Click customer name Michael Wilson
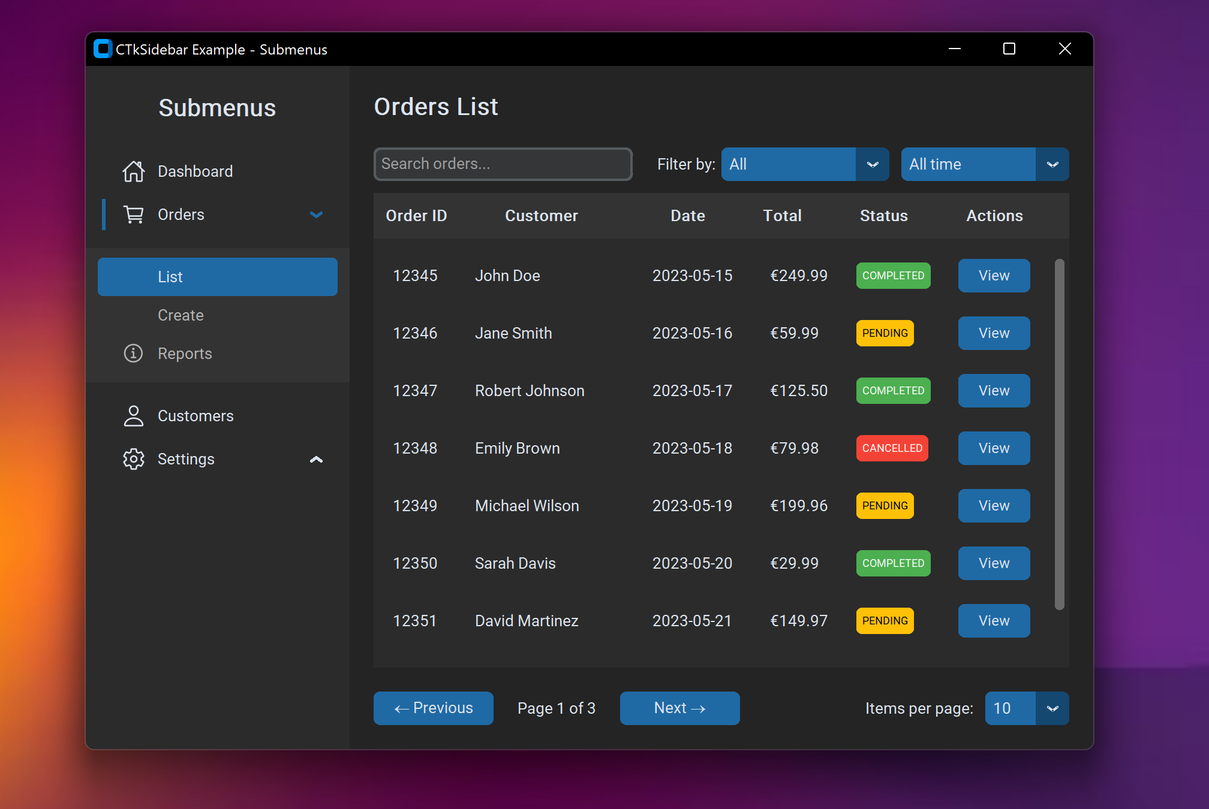This screenshot has width=1209, height=809. 527,506
